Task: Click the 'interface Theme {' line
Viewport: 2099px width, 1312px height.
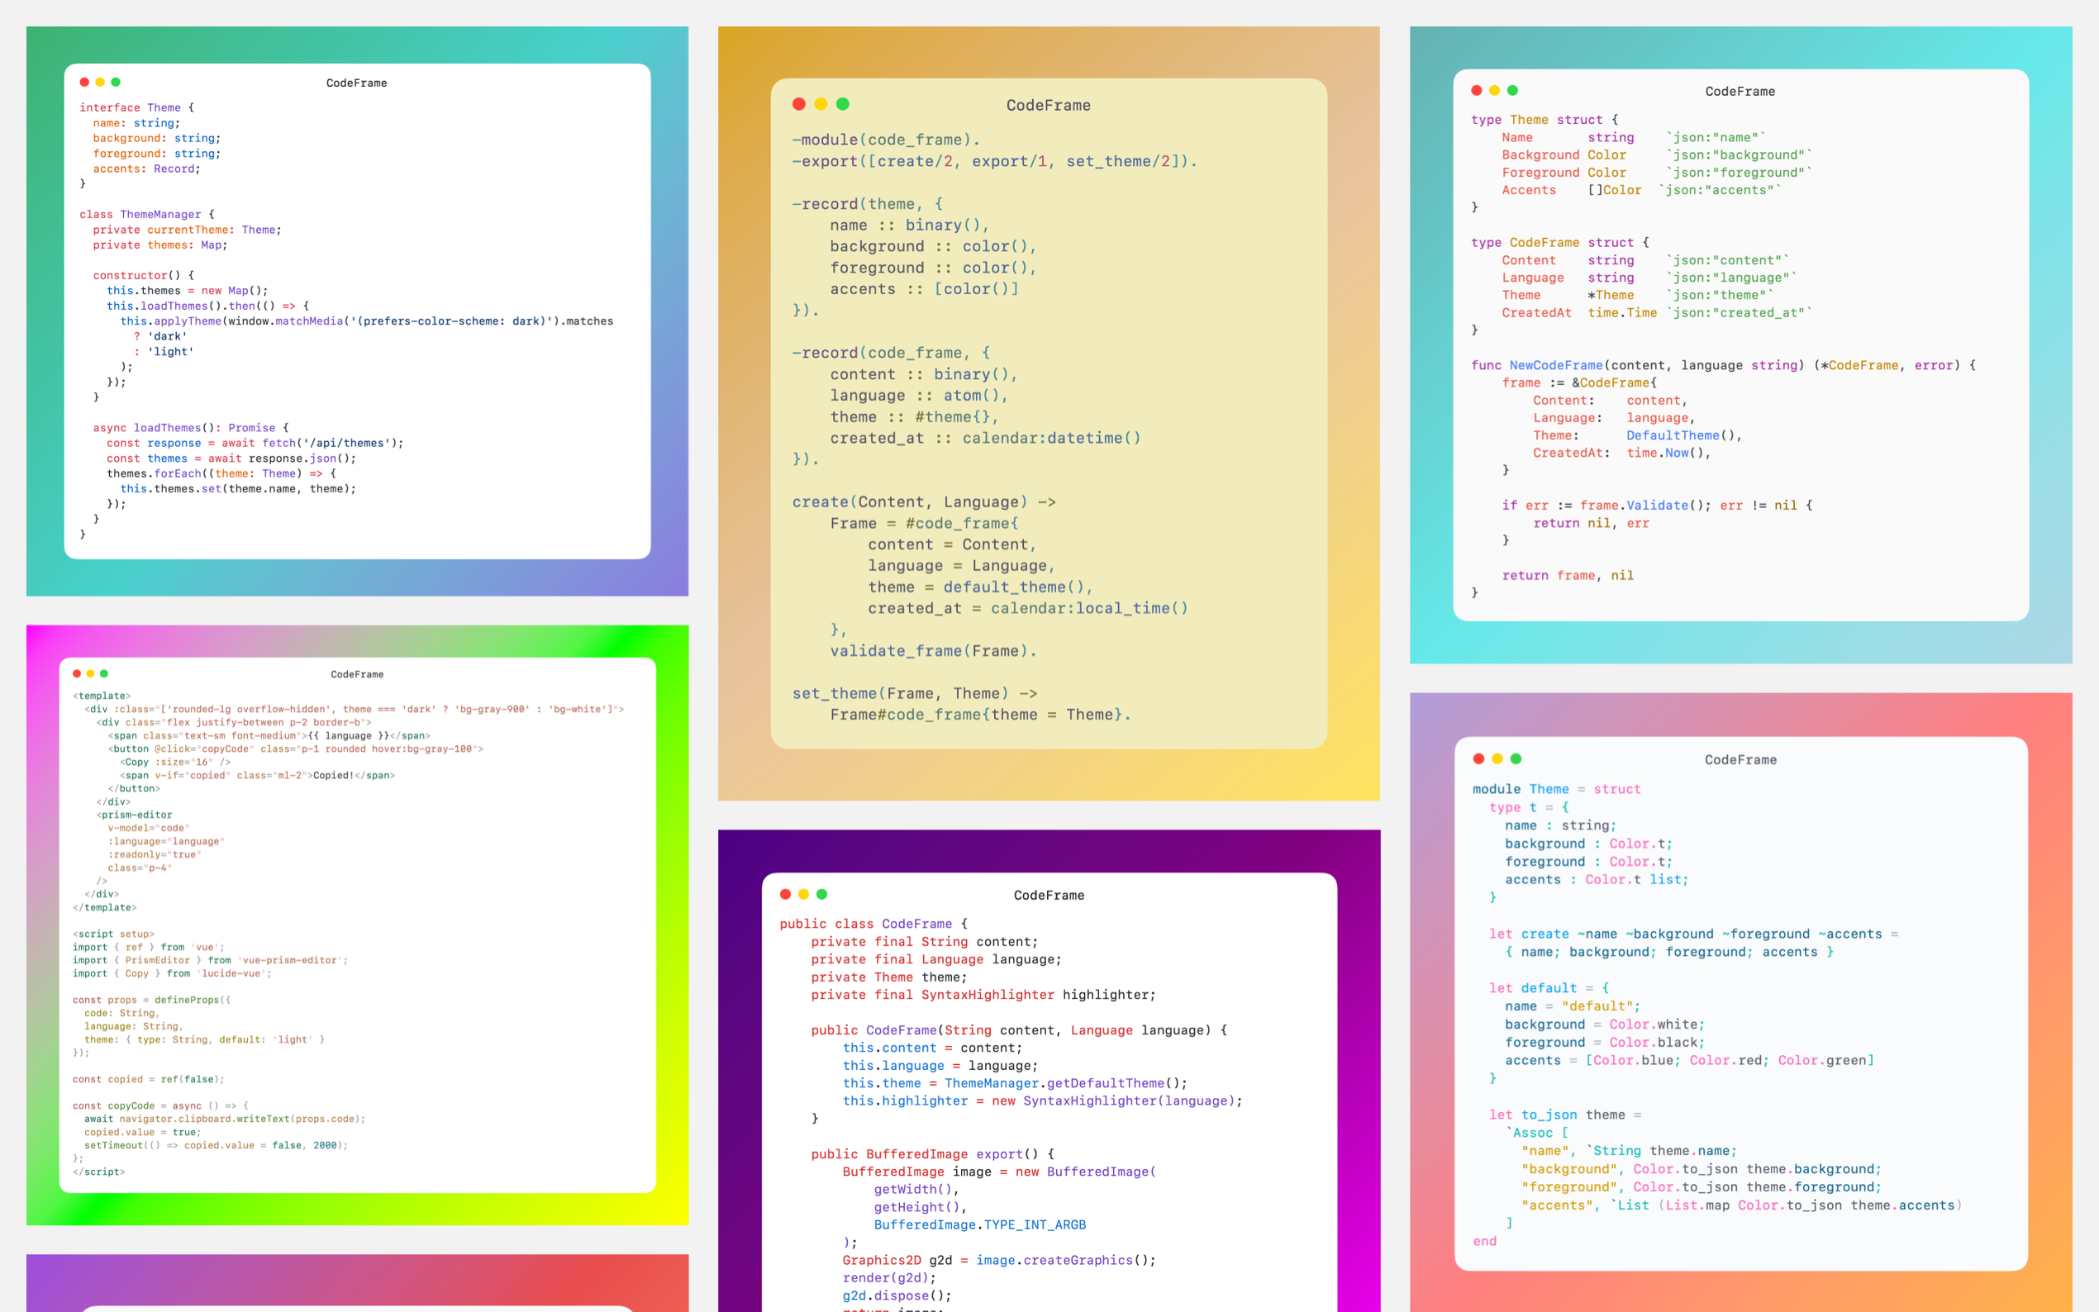Action: pos(137,107)
